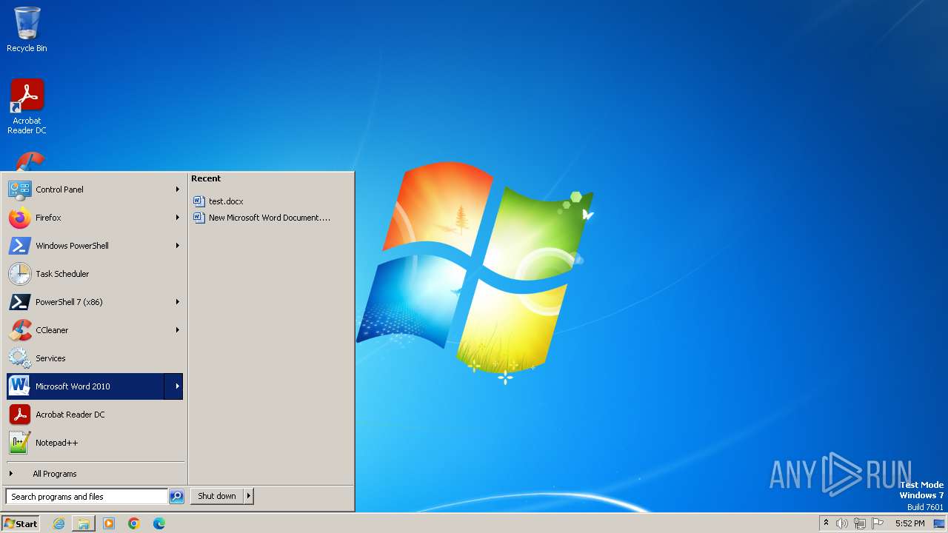Show hidden tray icons arrow

(827, 523)
